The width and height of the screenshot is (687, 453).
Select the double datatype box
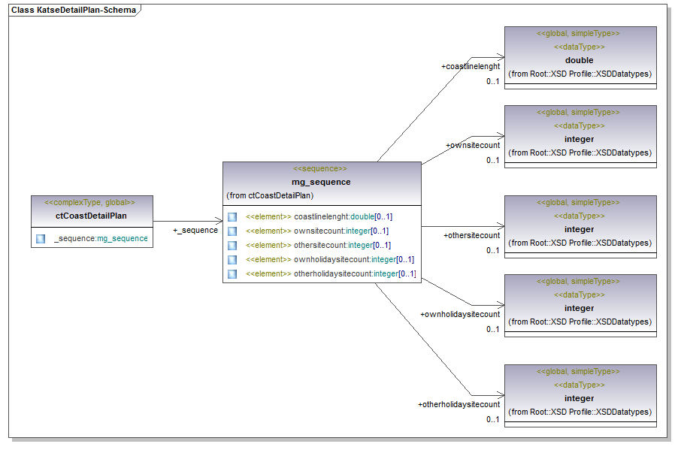coord(580,59)
